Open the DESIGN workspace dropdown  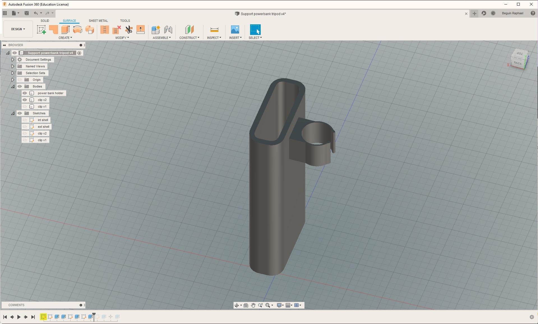[x=18, y=29]
